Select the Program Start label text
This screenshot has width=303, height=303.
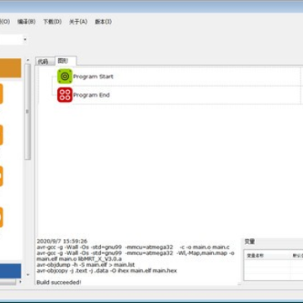click(93, 77)
